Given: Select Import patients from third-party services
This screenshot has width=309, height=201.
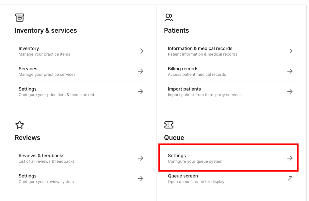Looking at the screenshot, I should click(231, 92).
